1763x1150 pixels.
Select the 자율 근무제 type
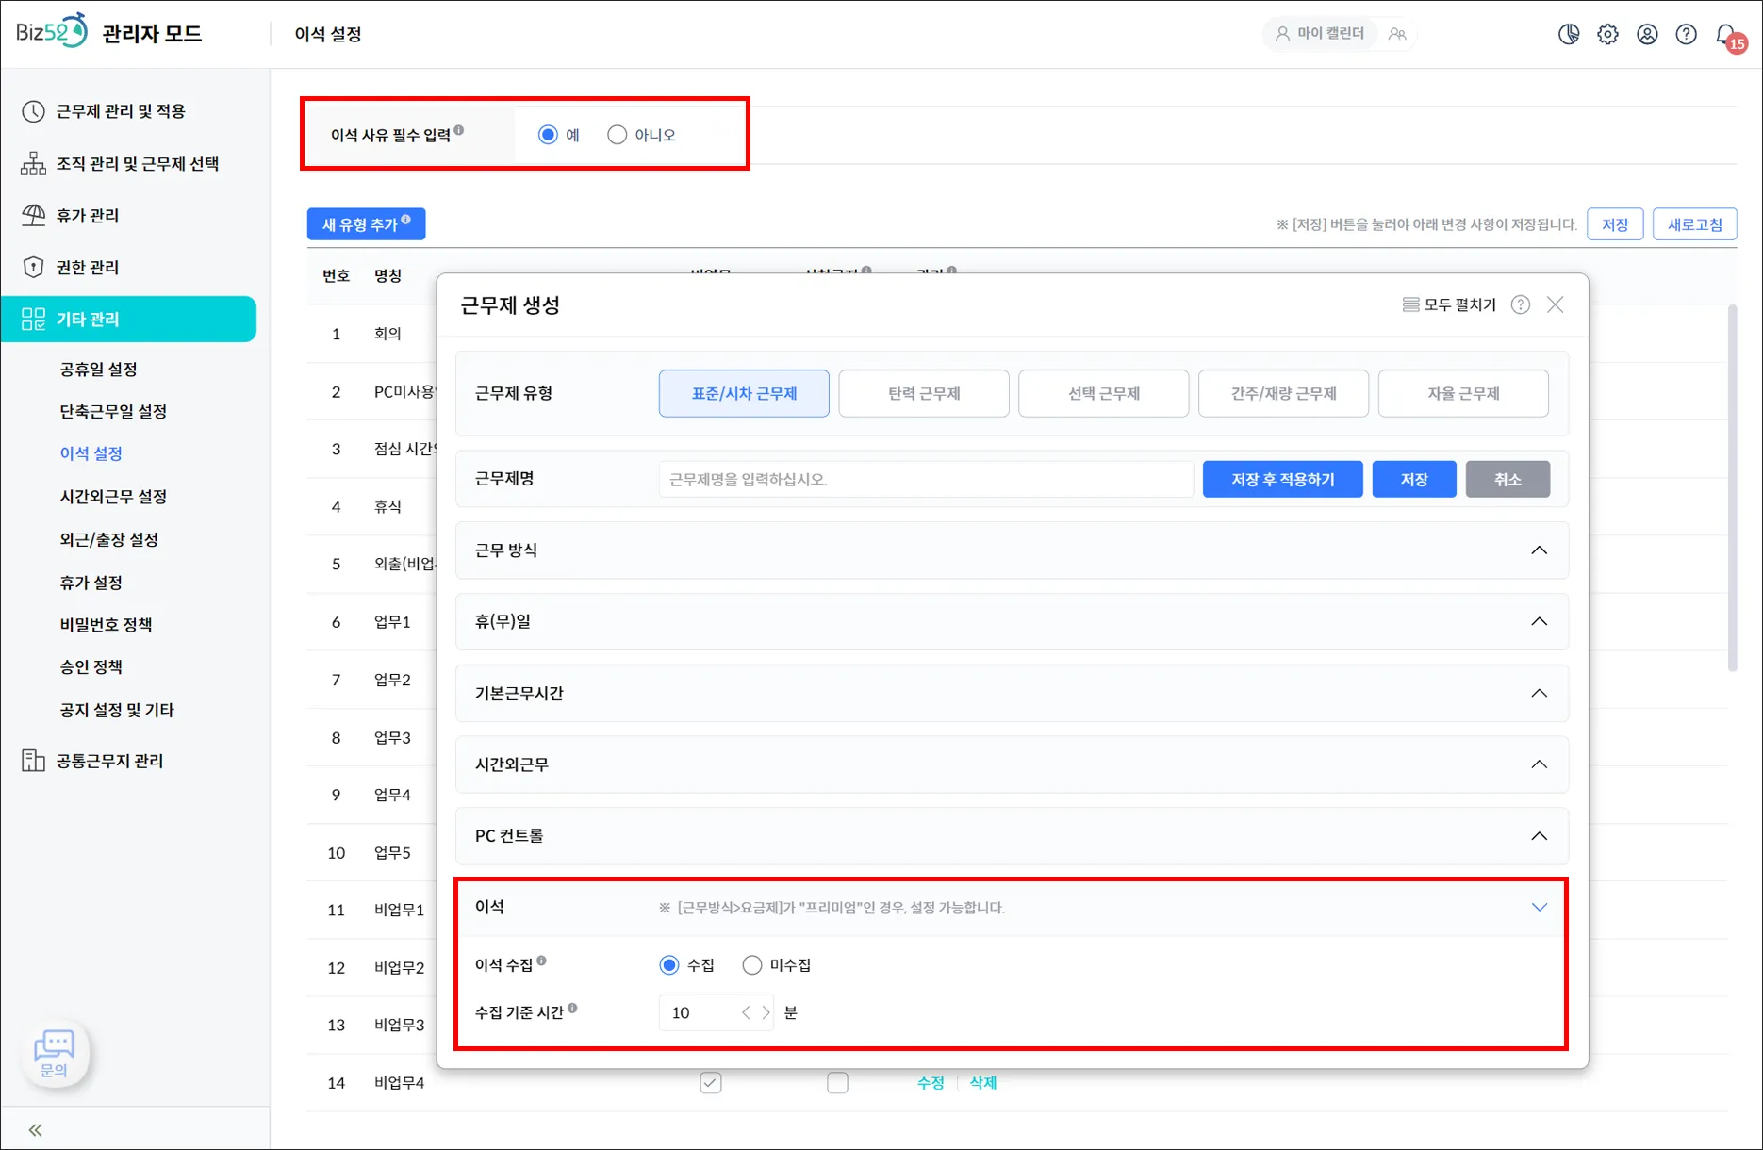tap(1463, 393)
